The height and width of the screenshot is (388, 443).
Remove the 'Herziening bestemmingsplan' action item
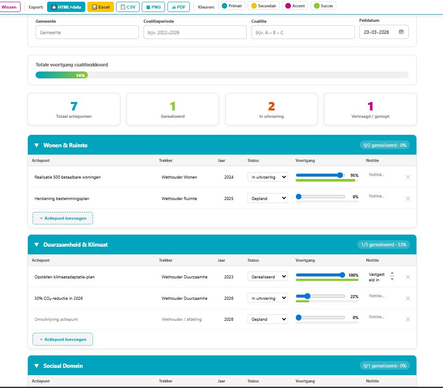(x=408, y=198)
